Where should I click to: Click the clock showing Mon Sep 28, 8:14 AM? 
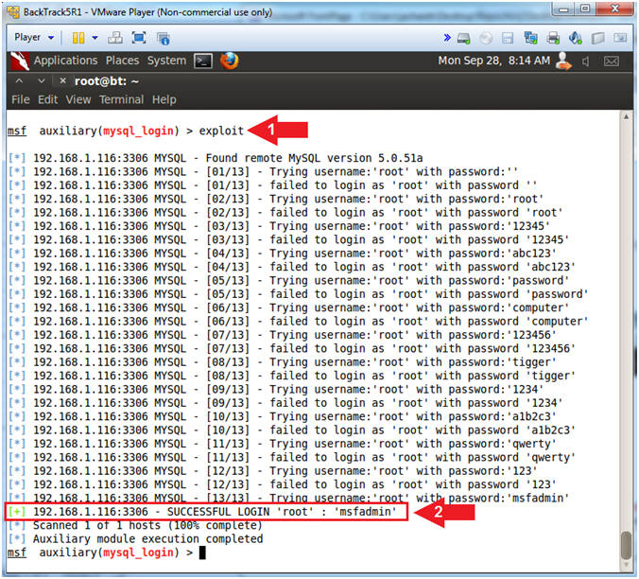click(494, 61)
